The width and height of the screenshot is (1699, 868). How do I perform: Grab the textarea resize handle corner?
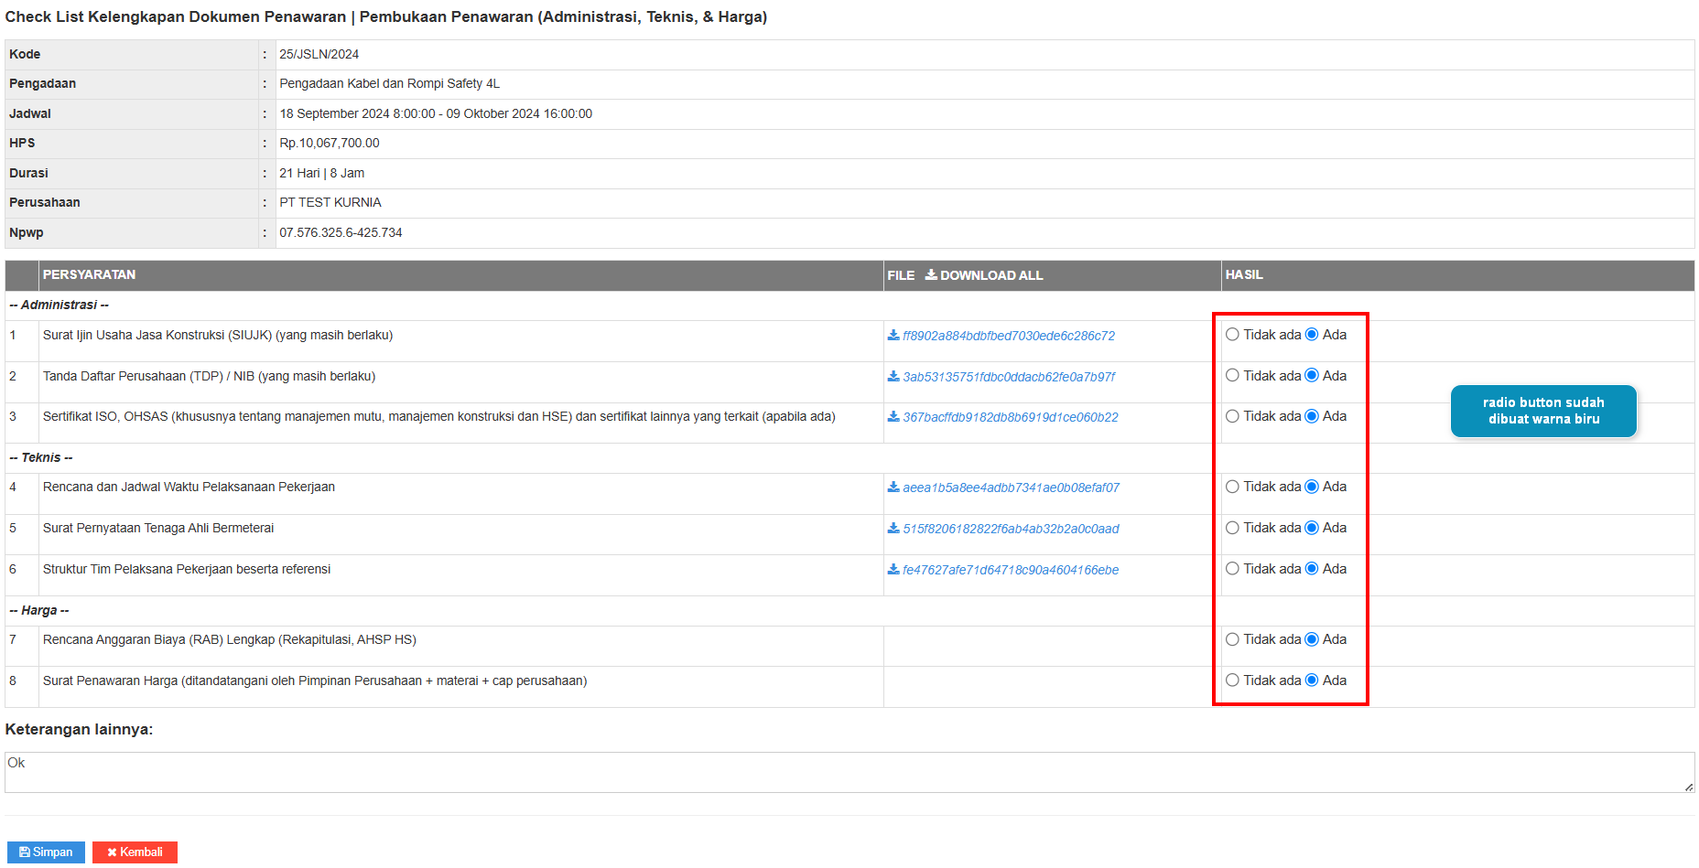1689,788
